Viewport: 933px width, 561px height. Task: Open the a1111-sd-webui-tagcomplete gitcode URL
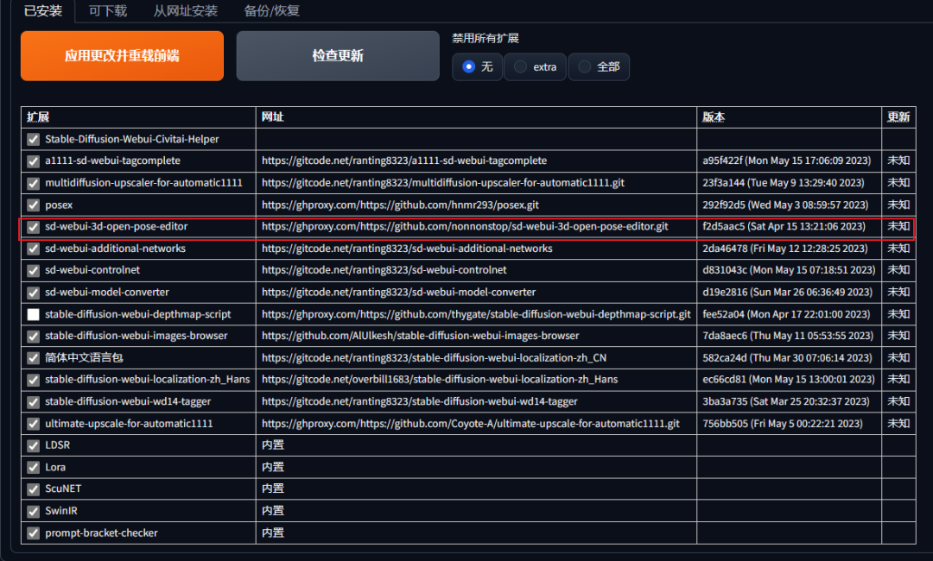pyautogui.click(x=404, y=161)
